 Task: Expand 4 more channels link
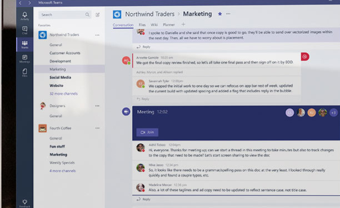click(x=63, y=170)
